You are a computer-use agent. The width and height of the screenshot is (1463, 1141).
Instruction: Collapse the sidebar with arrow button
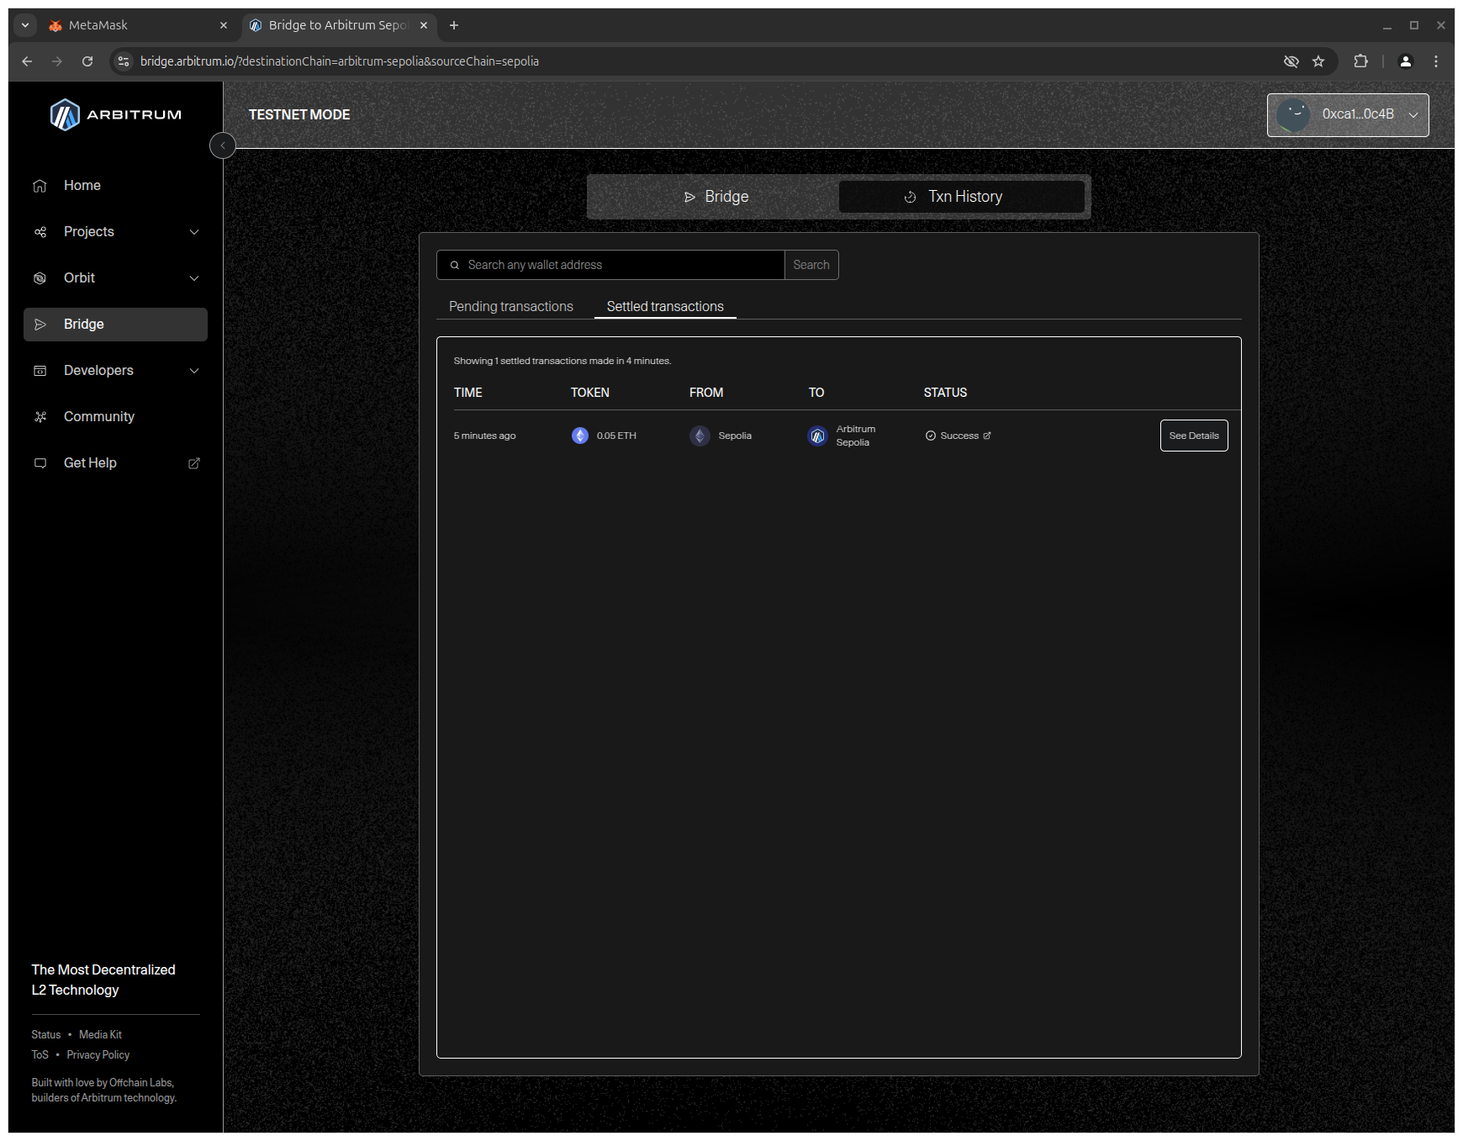coord(223,145)
